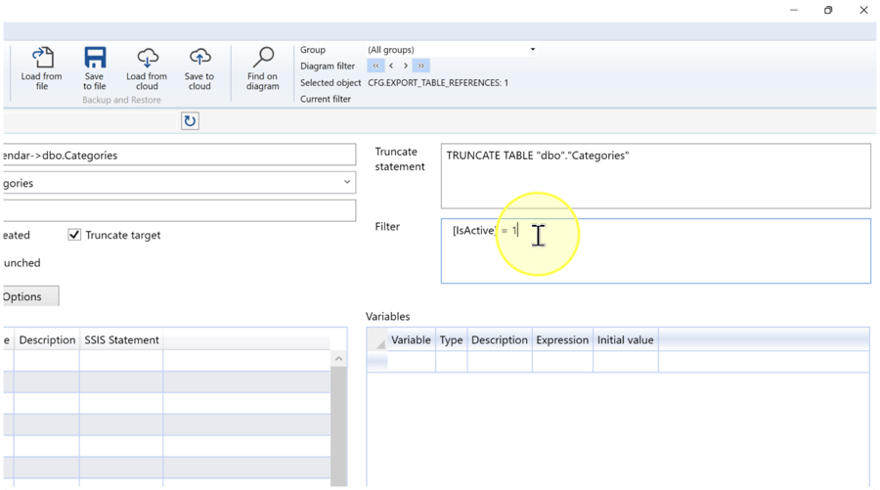Screen dimensions: 880x490
Task: Click the Load from cloud icon
Action: 147,58
